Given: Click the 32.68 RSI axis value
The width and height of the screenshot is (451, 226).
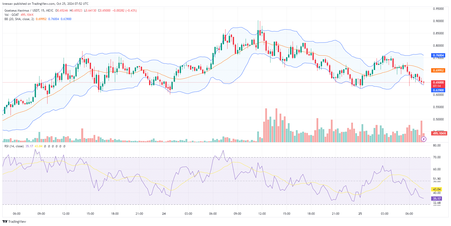Looking at the screenshot, I should pos(437,203).
